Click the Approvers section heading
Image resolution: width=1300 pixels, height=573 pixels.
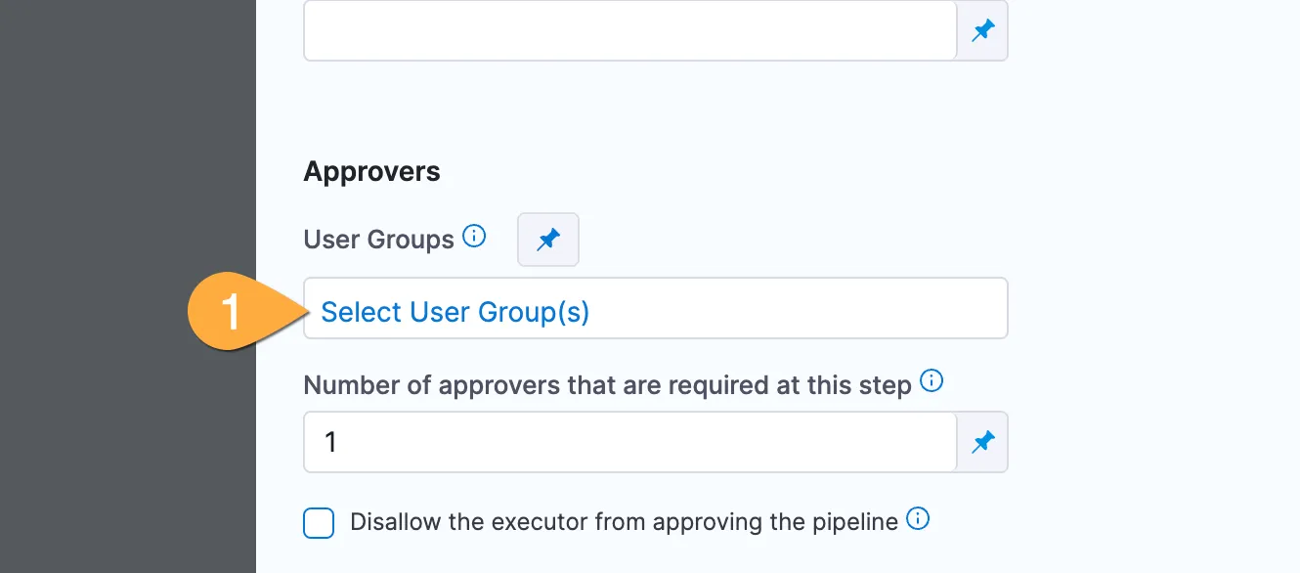[371, 172]
